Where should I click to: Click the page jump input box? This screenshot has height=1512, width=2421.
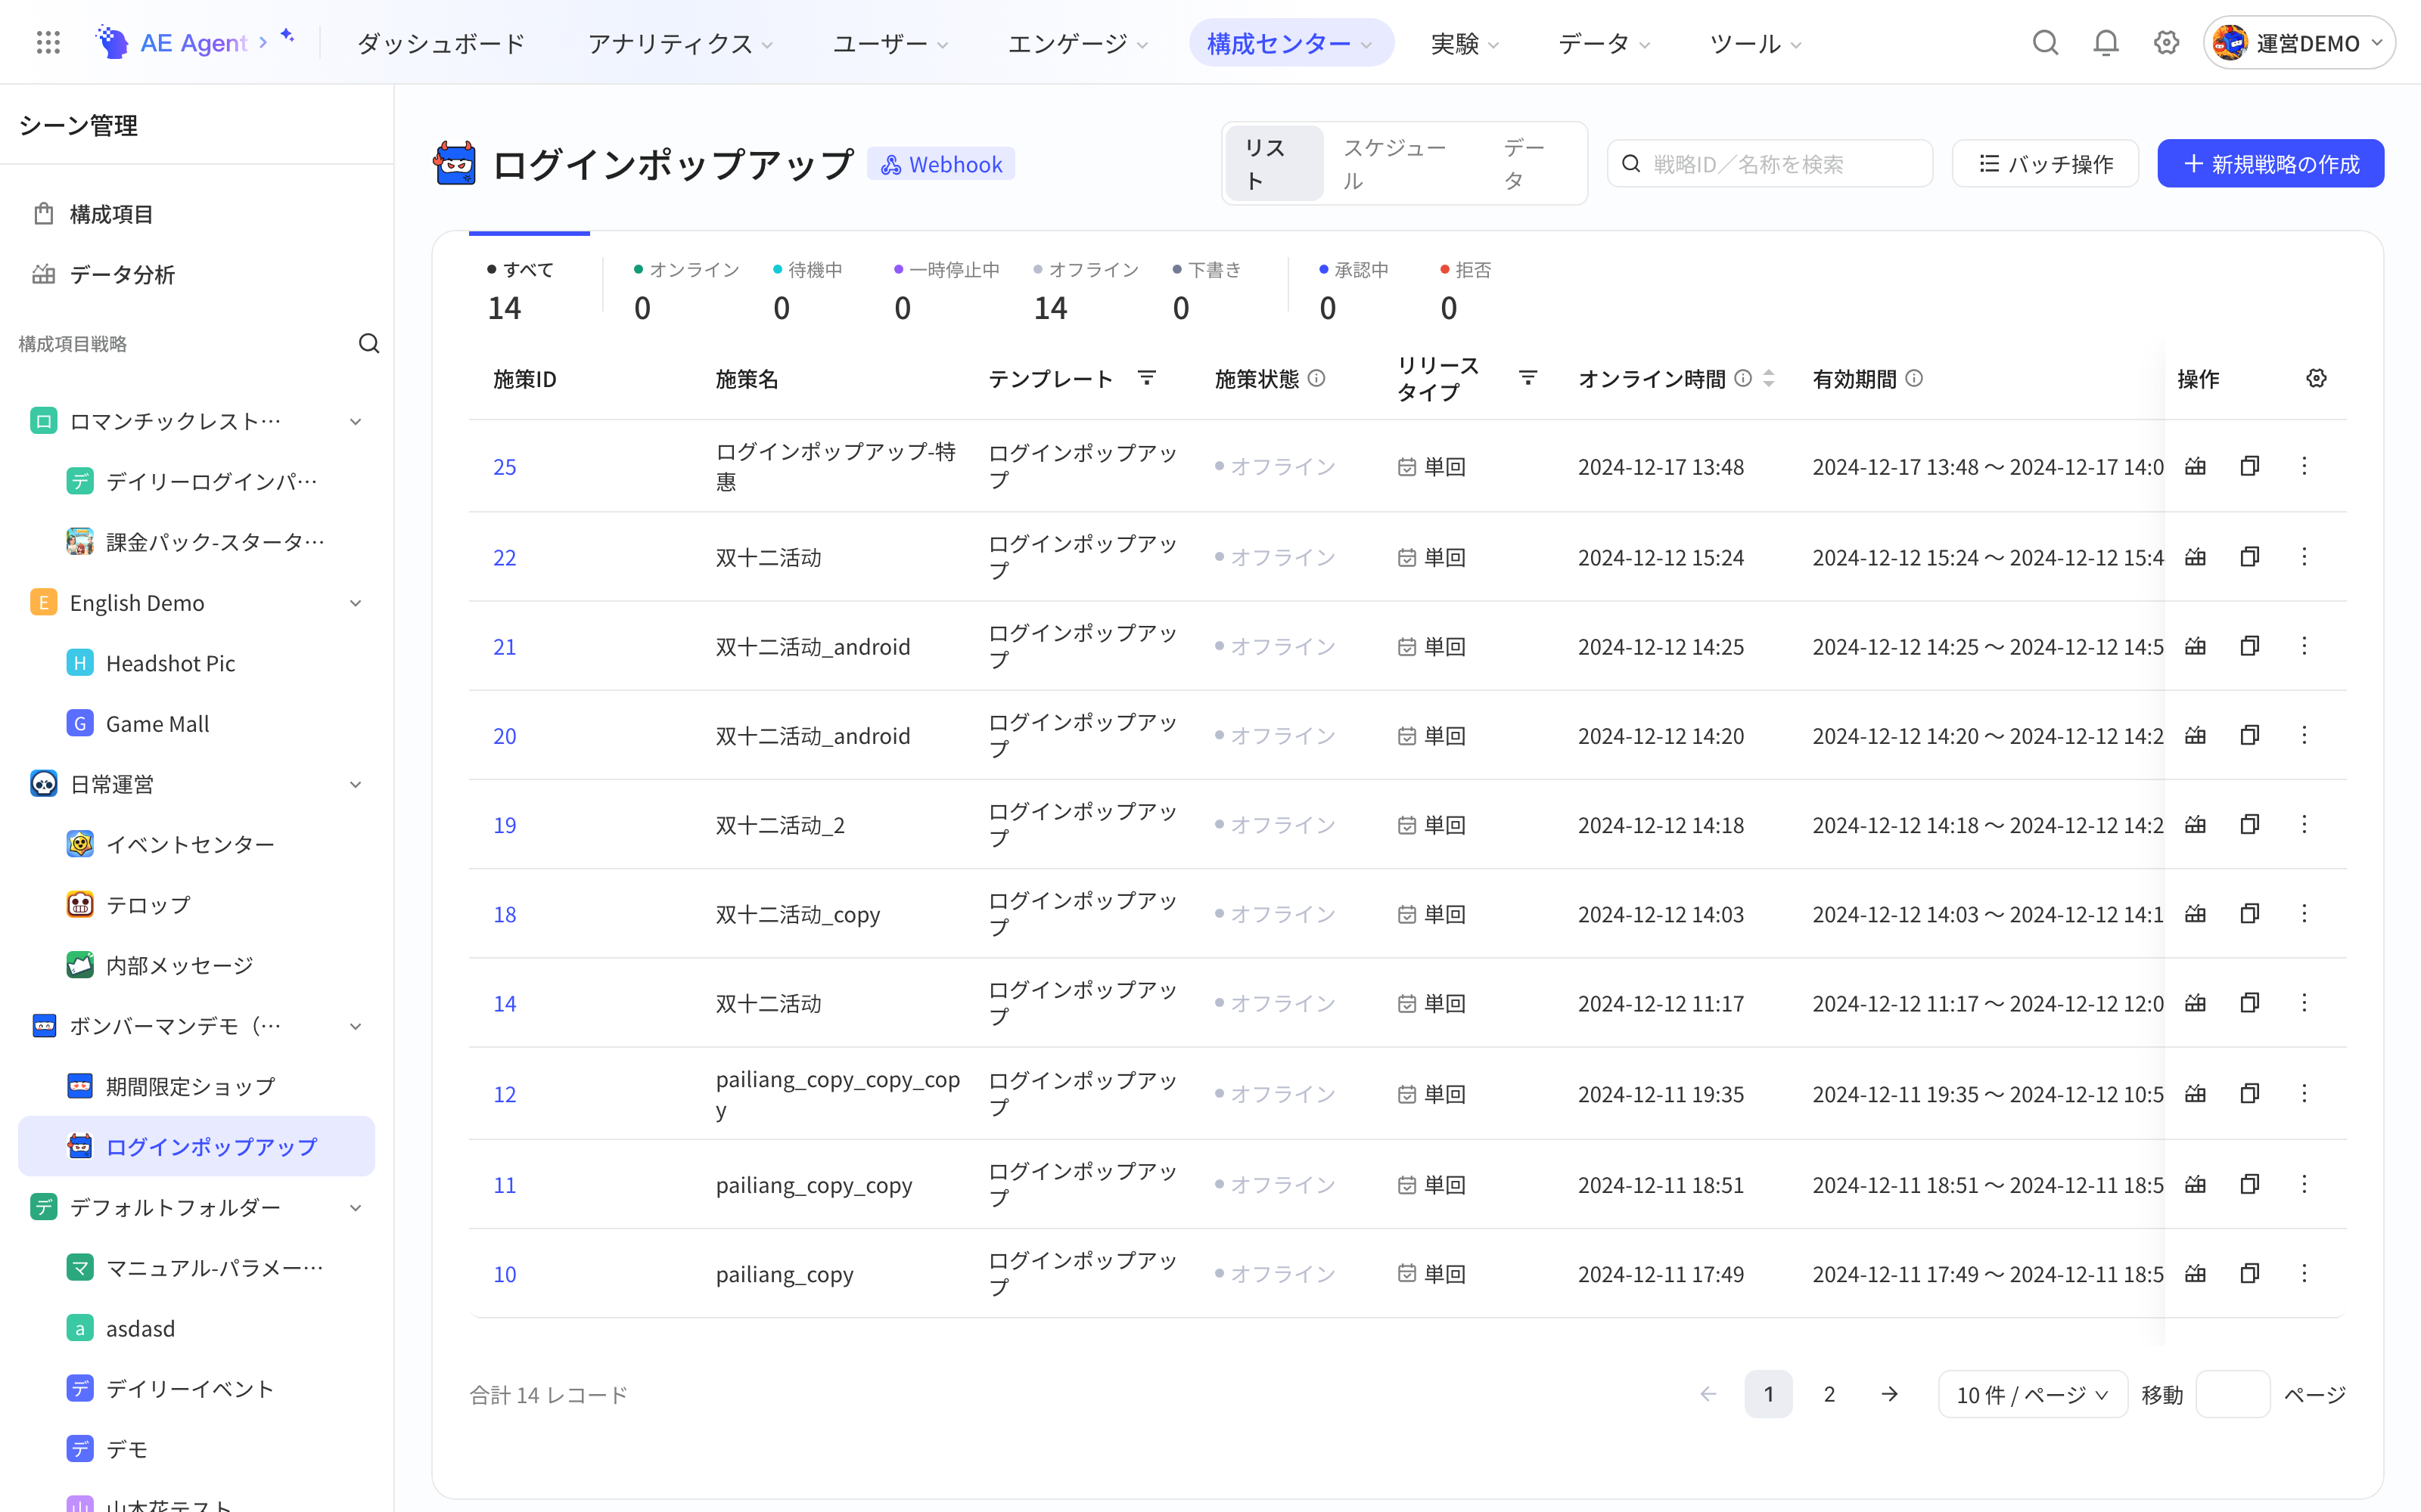[2232, 1394]
